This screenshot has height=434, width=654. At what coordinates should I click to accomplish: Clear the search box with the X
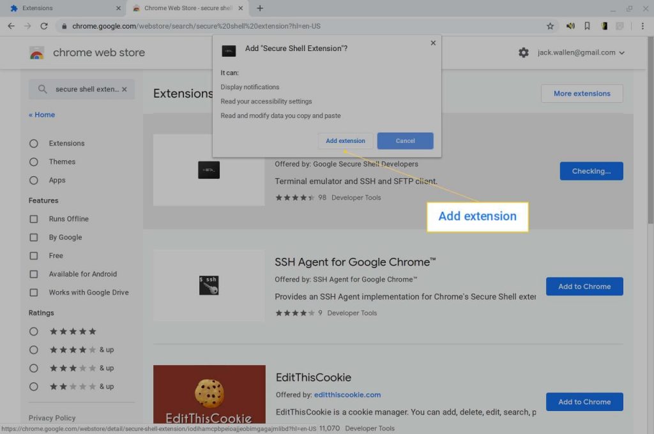coord(125,89)
